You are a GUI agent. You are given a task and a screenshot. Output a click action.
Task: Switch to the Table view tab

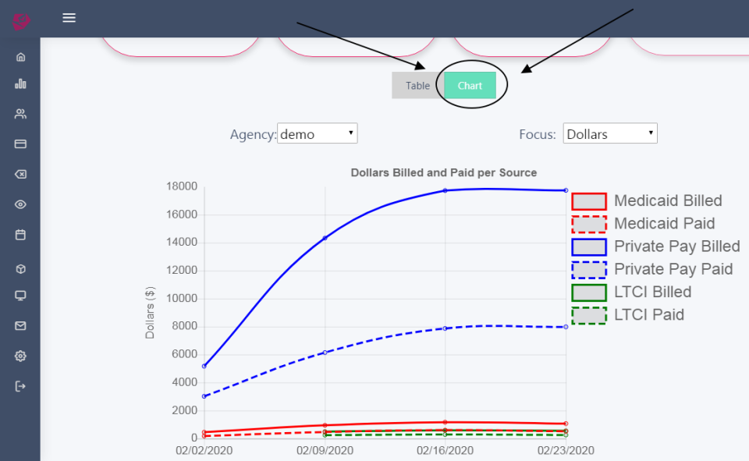(417, 86)
